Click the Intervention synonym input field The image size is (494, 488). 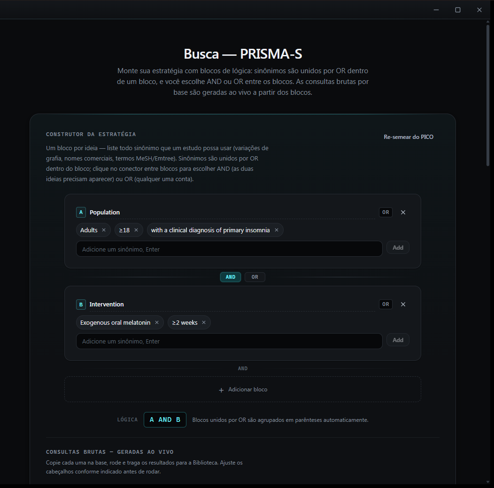click(x=229, y=341)
